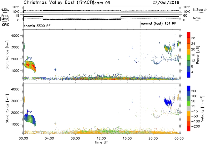Click the "18" frequency axis tick
This screenshot has width=207, height=144.
point(18,16)
